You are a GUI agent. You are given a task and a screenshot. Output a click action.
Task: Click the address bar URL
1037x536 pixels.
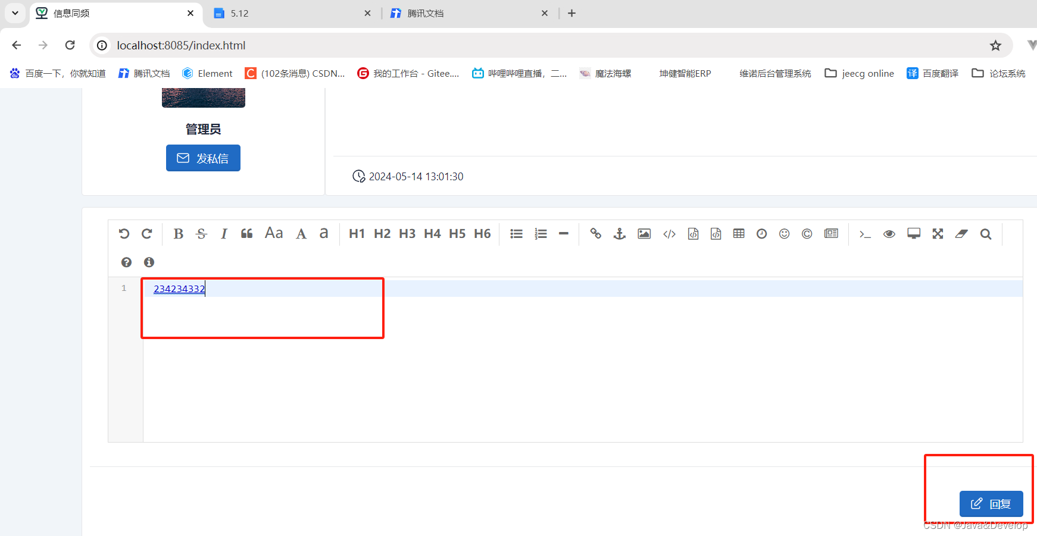point(181,45)
